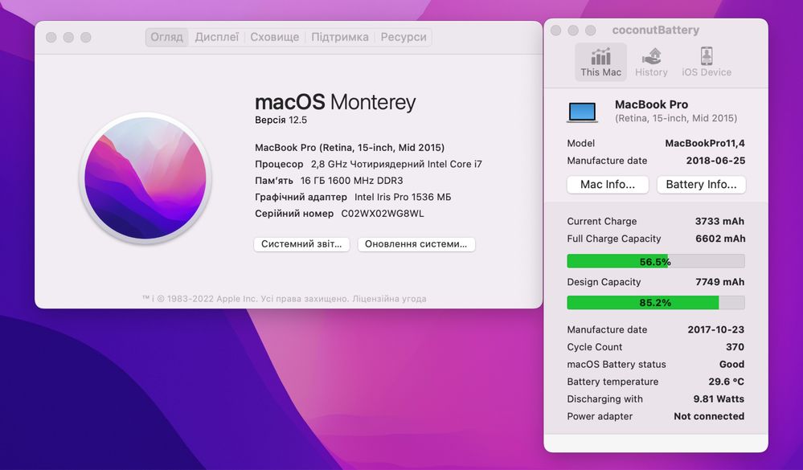This screenshot has width=803, height=470.
Task: Click the 6602 mAh full charge value
Action: tap(720, 239)
